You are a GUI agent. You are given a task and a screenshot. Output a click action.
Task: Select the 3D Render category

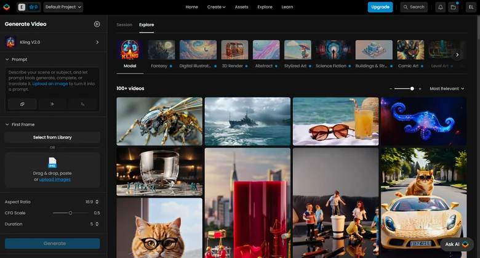point(234,54)
